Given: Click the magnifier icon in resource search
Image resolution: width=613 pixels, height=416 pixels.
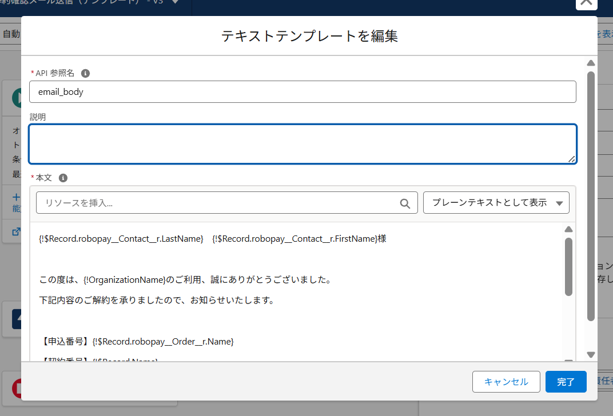Looking at the screenshot, I should [405, 203].
